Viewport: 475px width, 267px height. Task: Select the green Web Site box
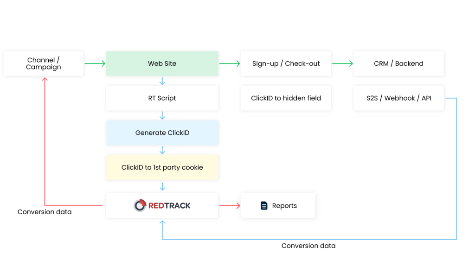point(162,64)
